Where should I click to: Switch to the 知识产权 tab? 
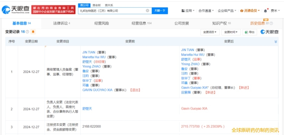221,23
